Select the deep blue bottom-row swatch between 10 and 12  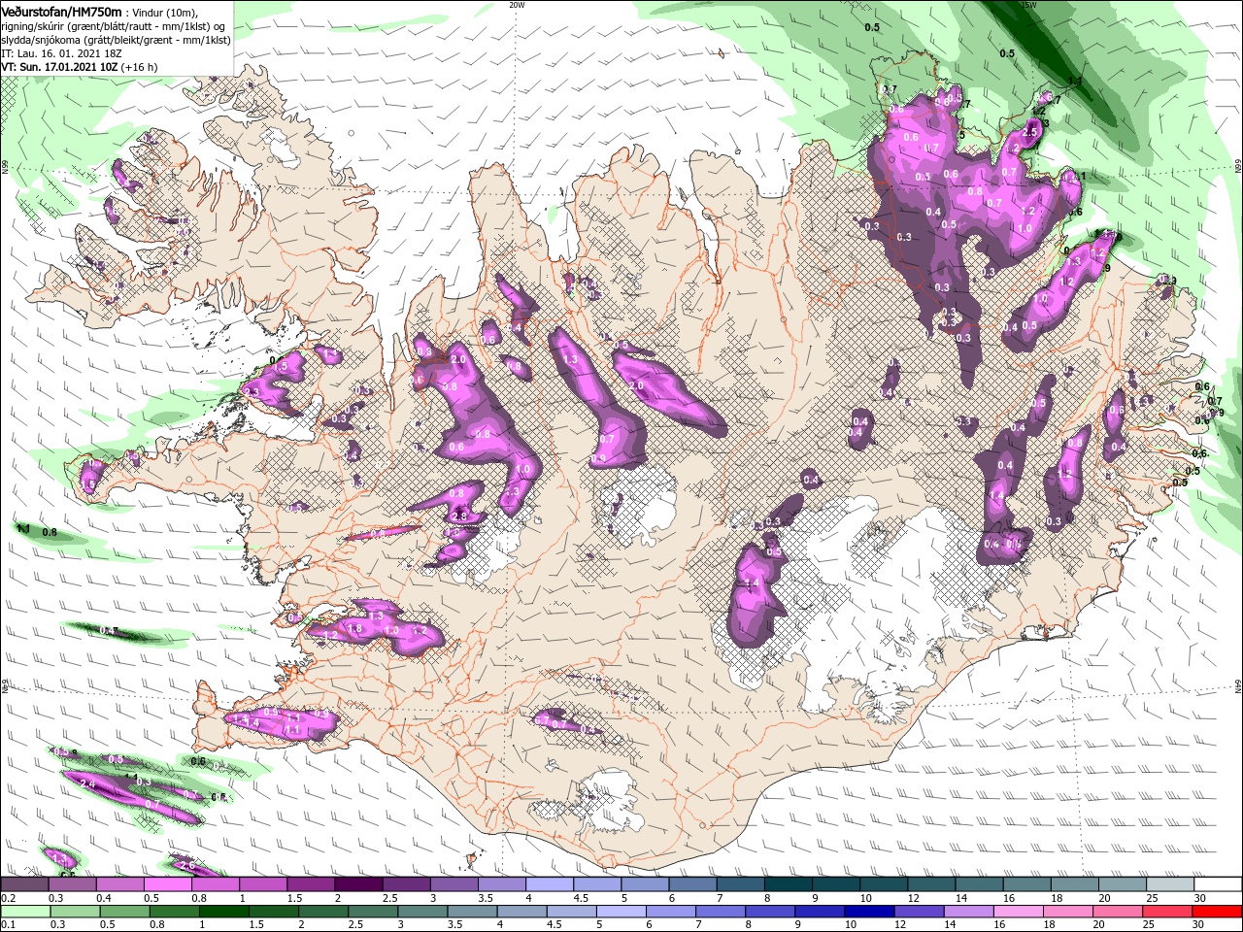pyautogui.click(x=869, y=913)
